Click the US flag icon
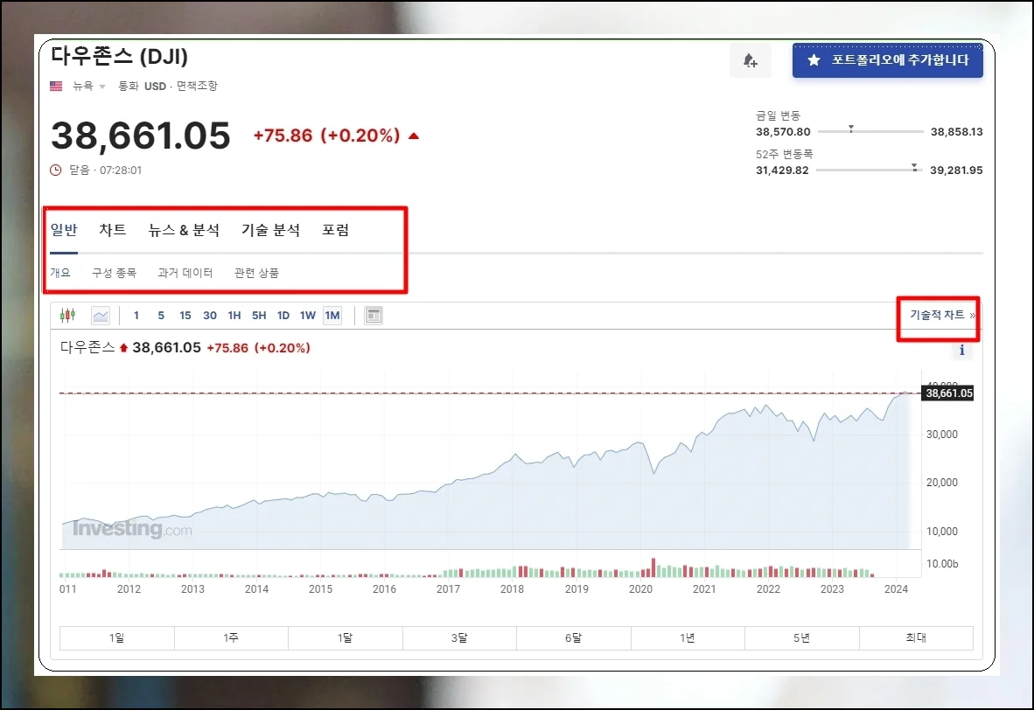 point(57,86)
